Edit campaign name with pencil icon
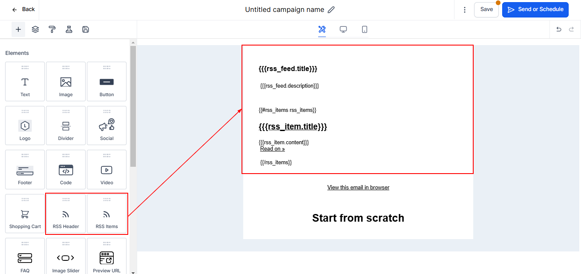Screen dimensions: 581x274 [x=331, y=9]
